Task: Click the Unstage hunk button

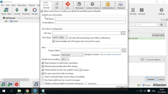Action: coord(158,35)
